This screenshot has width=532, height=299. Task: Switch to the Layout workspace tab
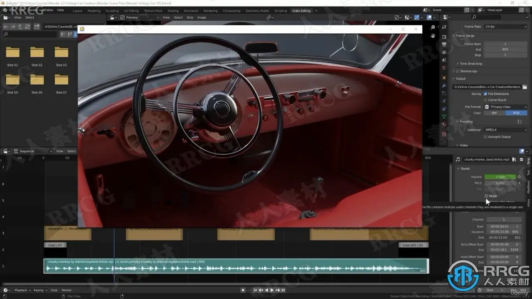click(77, 11)
